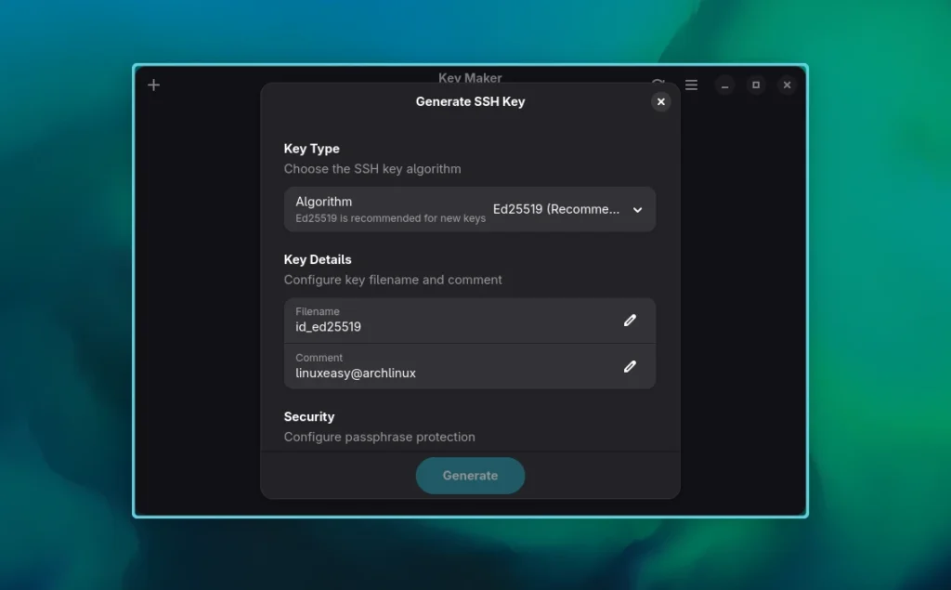Click the Generate SSH Key dialog title
The image size is (951, 590).
[x=470, y=102]
